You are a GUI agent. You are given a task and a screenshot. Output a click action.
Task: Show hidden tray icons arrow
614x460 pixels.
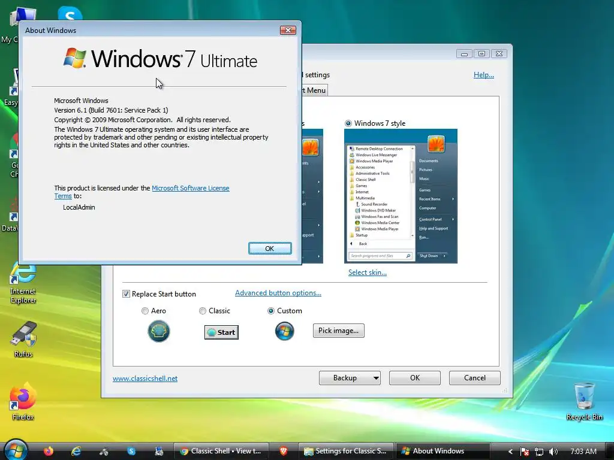pos(510,452)
